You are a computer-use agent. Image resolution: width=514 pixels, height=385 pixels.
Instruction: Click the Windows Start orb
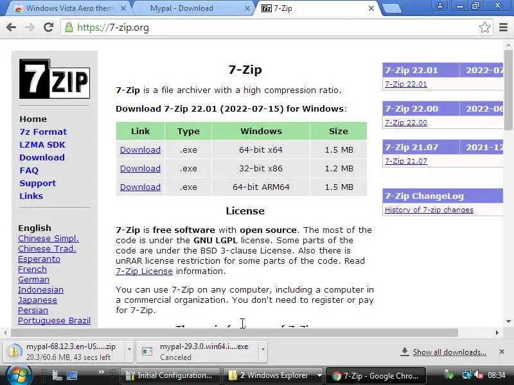point(19,375)
